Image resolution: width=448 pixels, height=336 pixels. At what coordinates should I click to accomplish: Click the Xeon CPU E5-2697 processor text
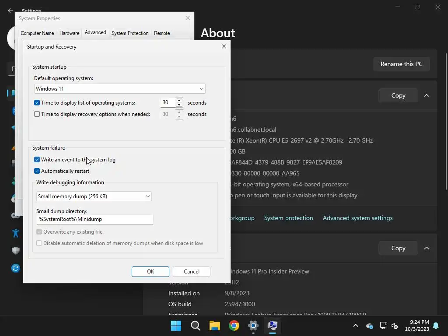click(302, 140)
